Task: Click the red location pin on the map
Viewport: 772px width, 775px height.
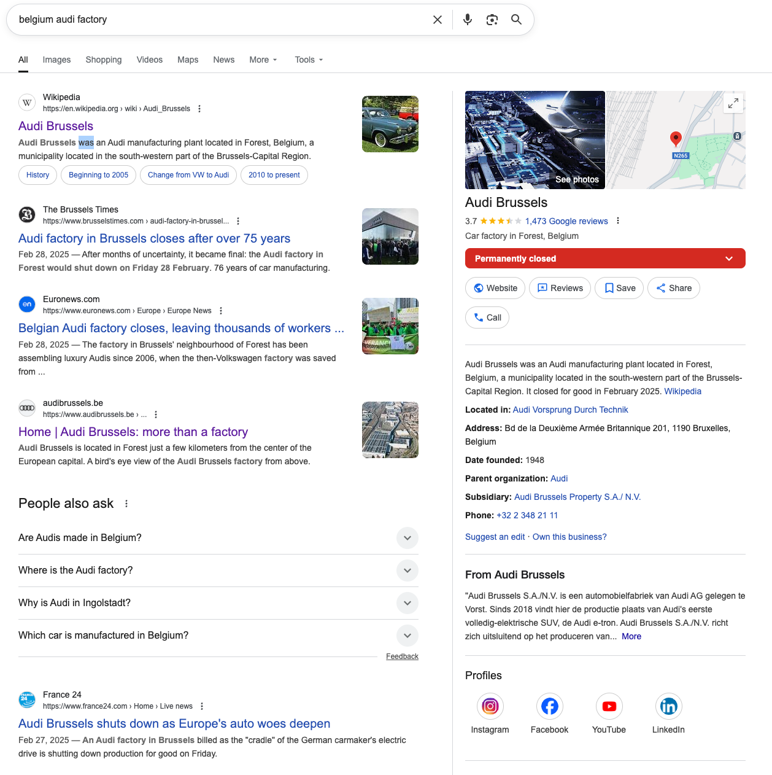Action: point(676,139)
